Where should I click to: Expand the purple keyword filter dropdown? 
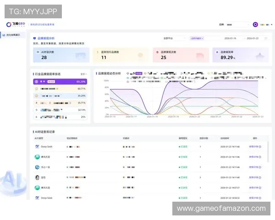pos(198,38)
